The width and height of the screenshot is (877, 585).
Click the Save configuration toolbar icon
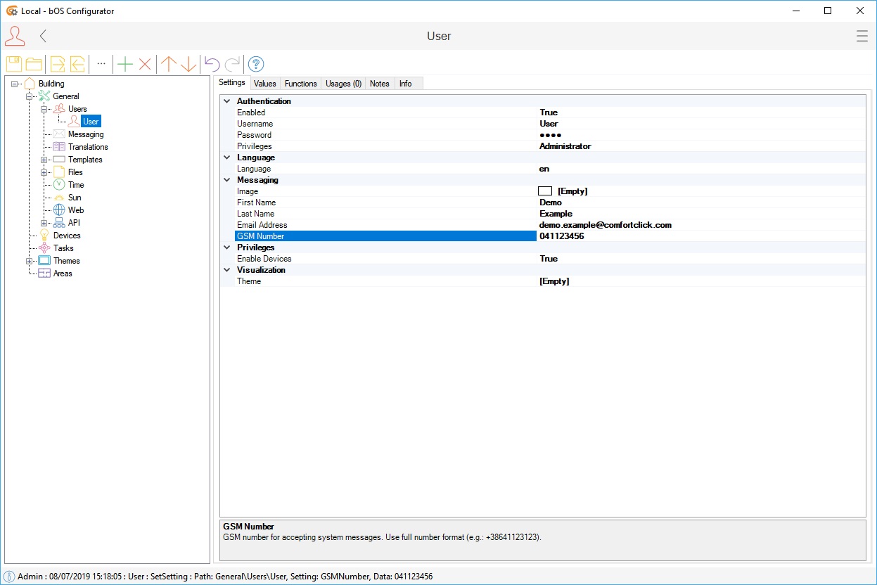tap(14, 64)
